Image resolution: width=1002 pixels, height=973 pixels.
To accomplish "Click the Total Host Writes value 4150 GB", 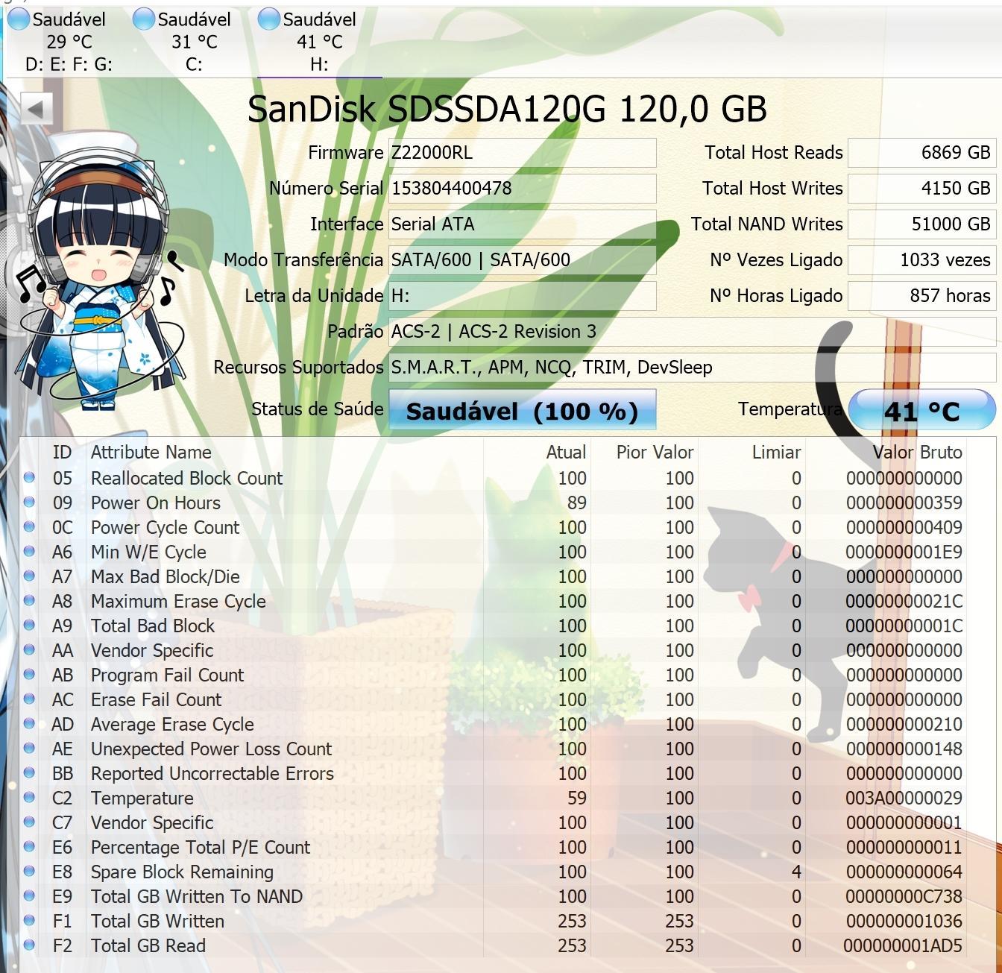I will [x=921, y=189].
